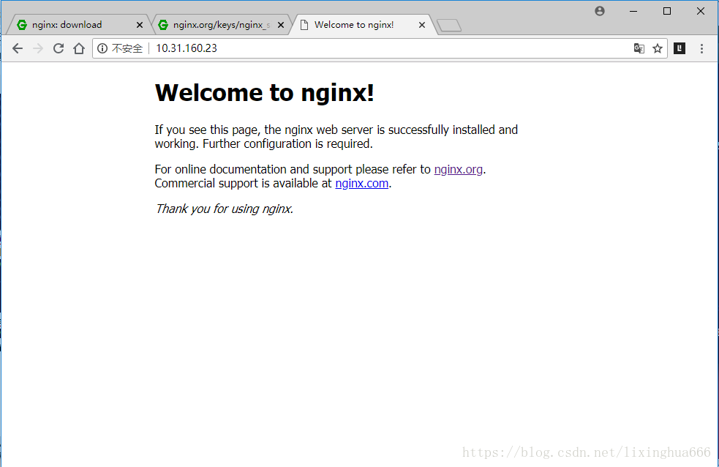Select the Welcome to nginx! tab
The height and width of the screenshot is (467, 719).
[x=362, y=25]
